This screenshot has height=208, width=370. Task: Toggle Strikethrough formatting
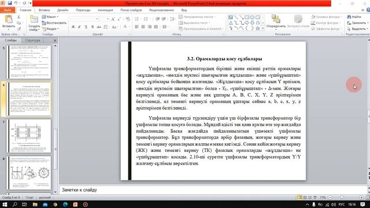99,27
